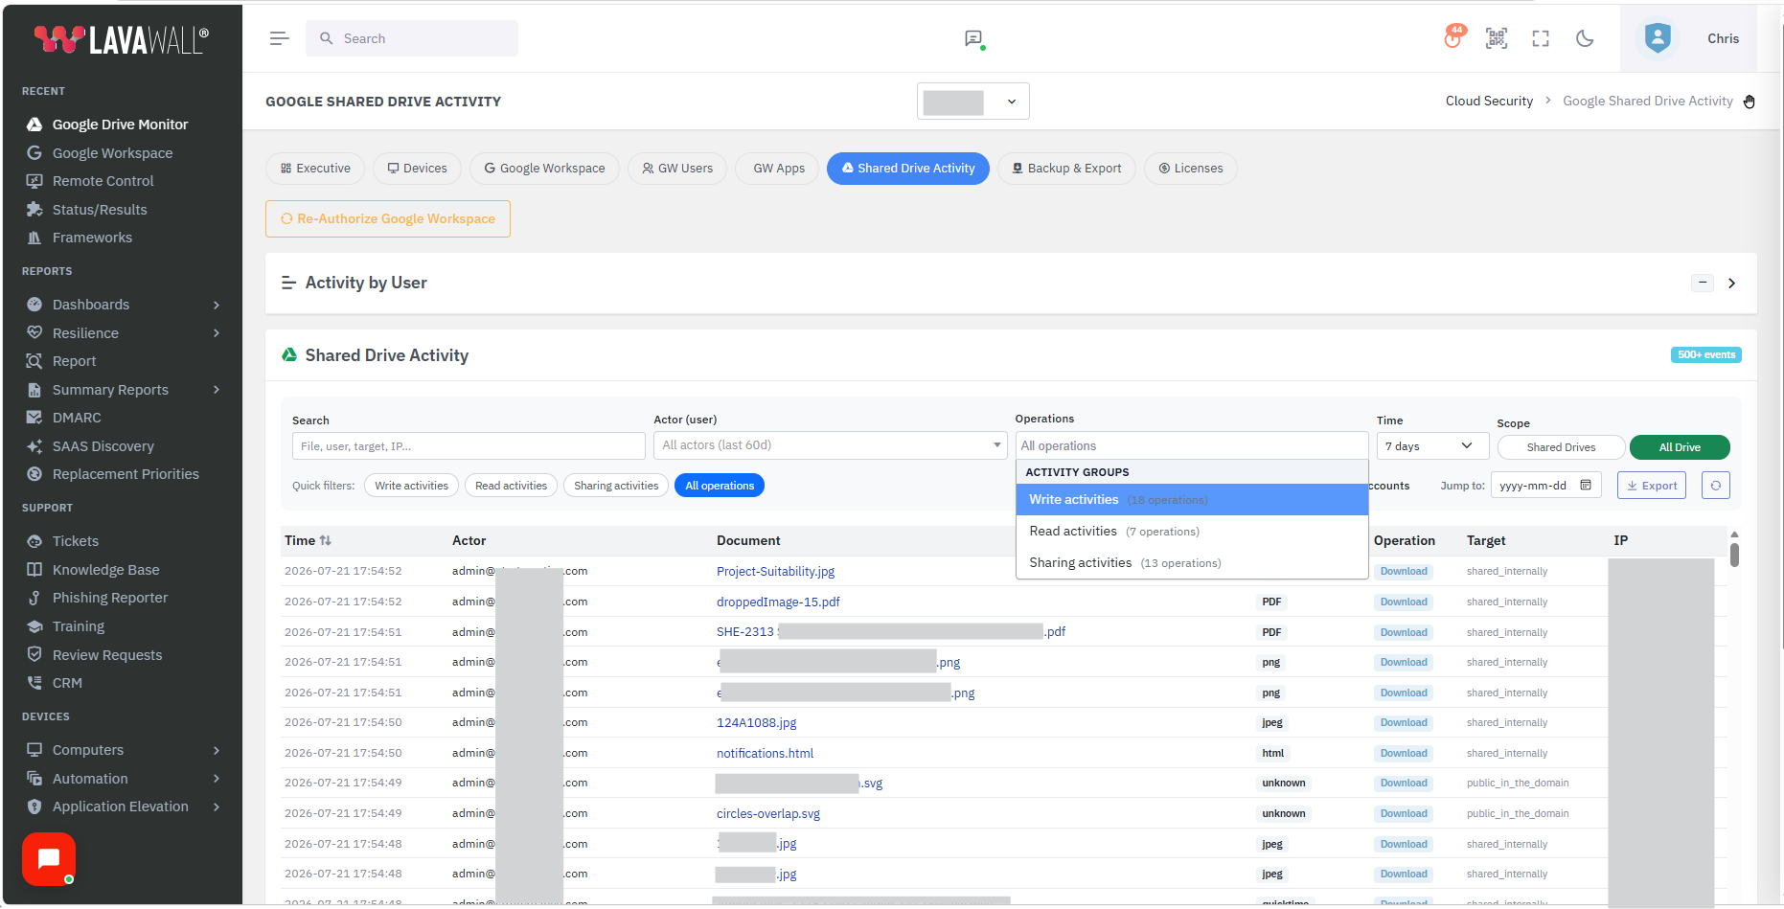Open Remote Control sidebar item
This screenshot has height=909, width=1784.
[x=103, y=181]
